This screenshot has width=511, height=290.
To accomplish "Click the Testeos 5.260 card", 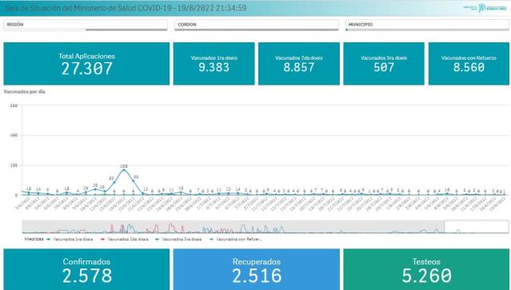I will pyautogui.click(x=426, y=269).
